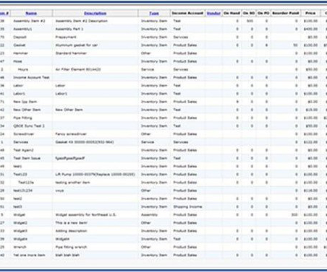Viewport: 327px width, 272px height.
Task: Select the Assembly Item #2 row
Action: pyautogui.click(x=163, y=21)
